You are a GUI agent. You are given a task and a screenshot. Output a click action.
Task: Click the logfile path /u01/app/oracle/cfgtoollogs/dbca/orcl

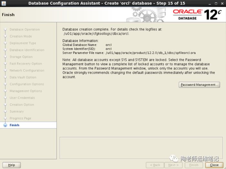(96, 34)
